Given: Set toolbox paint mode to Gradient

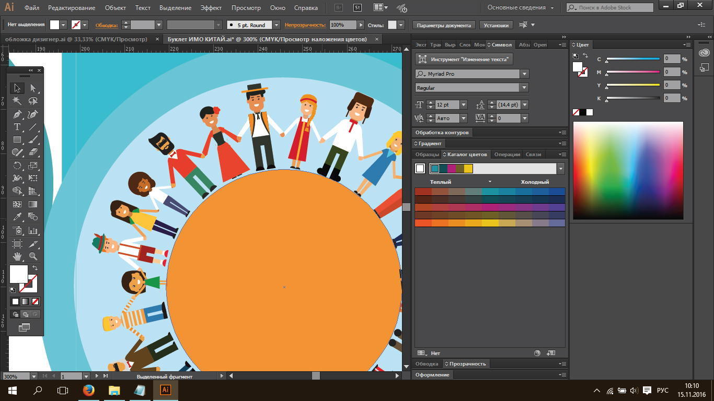Looking at the screenshot, I should point(25,301).
